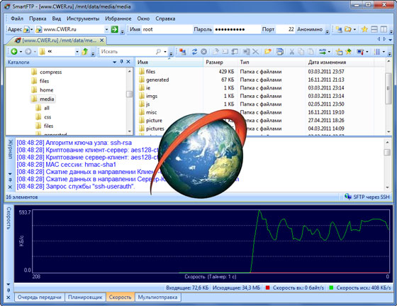Open the Каталоги panel options arrow

click(114, 62)
